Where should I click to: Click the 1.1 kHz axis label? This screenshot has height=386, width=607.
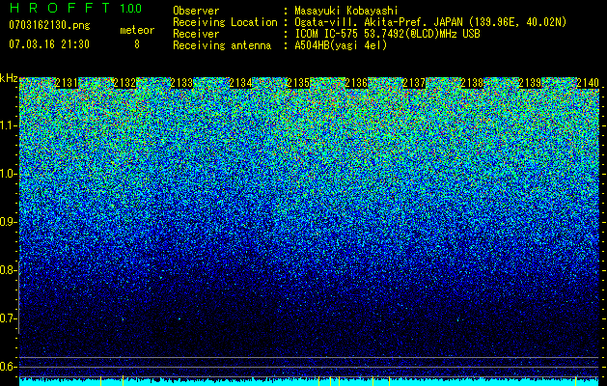click(x=8, y=125)
